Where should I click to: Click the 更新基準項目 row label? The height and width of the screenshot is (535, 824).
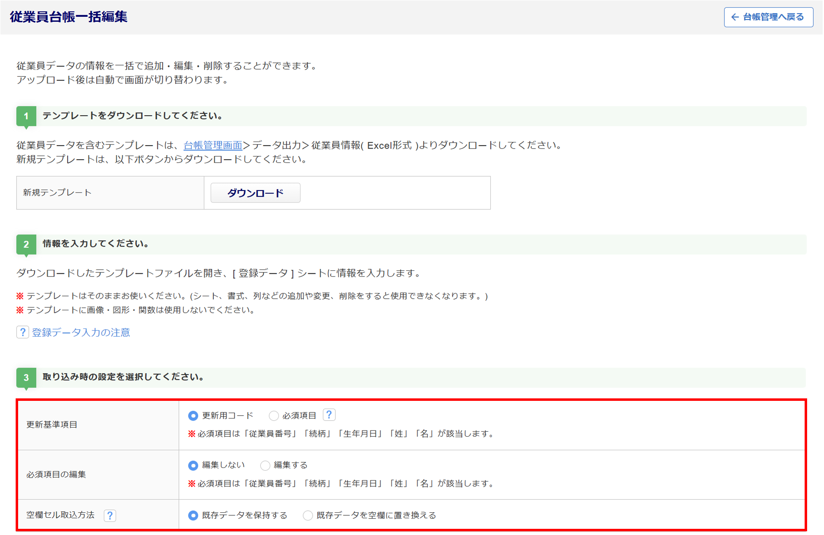52,425
